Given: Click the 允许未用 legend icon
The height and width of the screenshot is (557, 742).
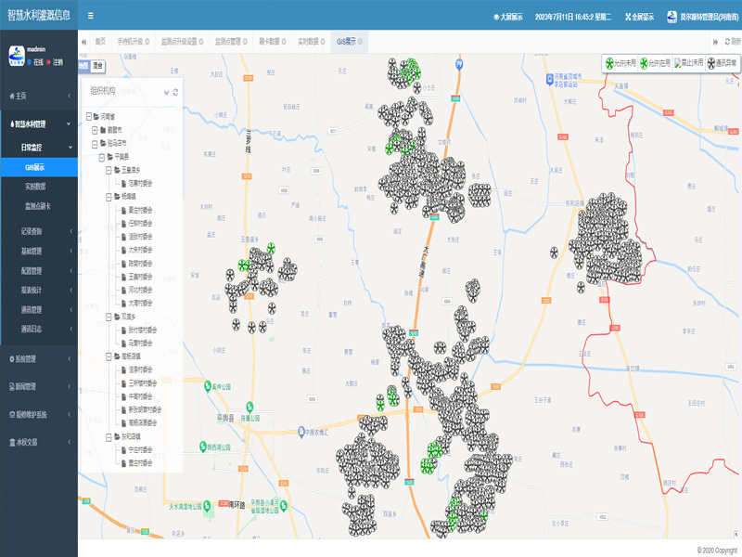Looking at the screenshot, I should [609, 63].
